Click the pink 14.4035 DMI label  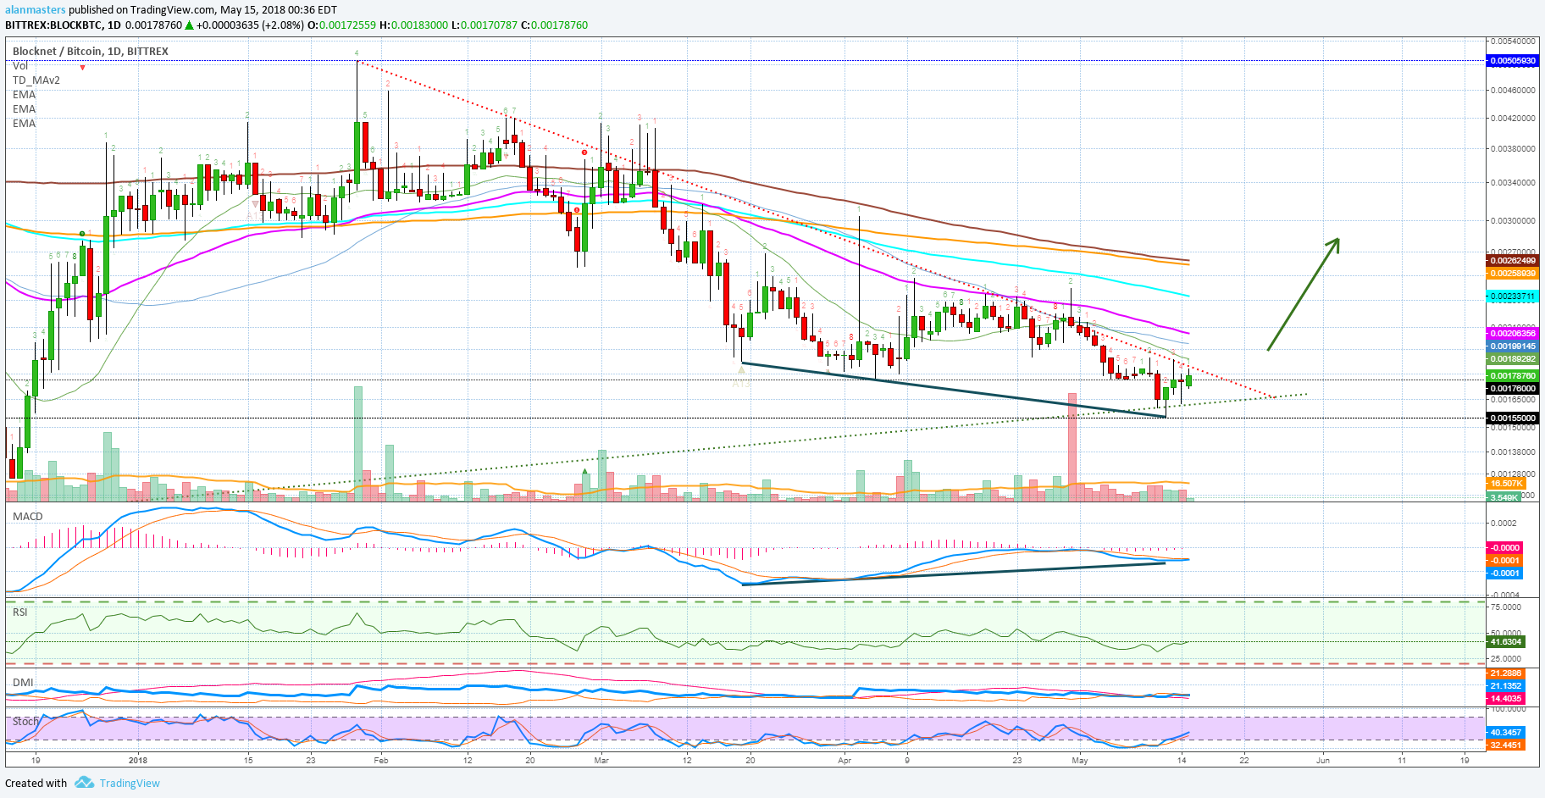tap(1506, 699)
